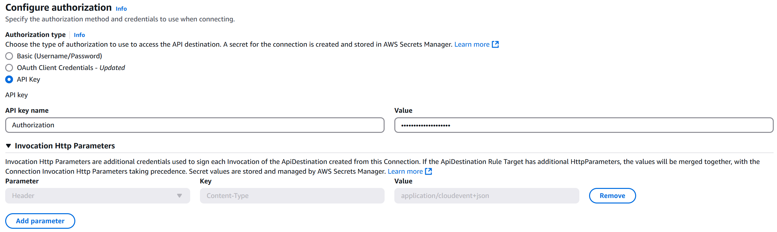Click Learn more link about authorization type
The height and width of the screenshot is (232, 777).
pos(472,44)
